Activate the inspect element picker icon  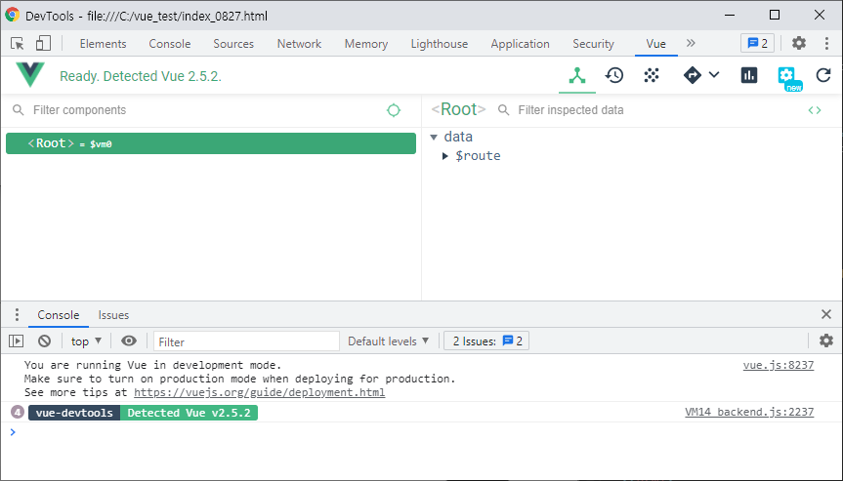tap(18, 44)
